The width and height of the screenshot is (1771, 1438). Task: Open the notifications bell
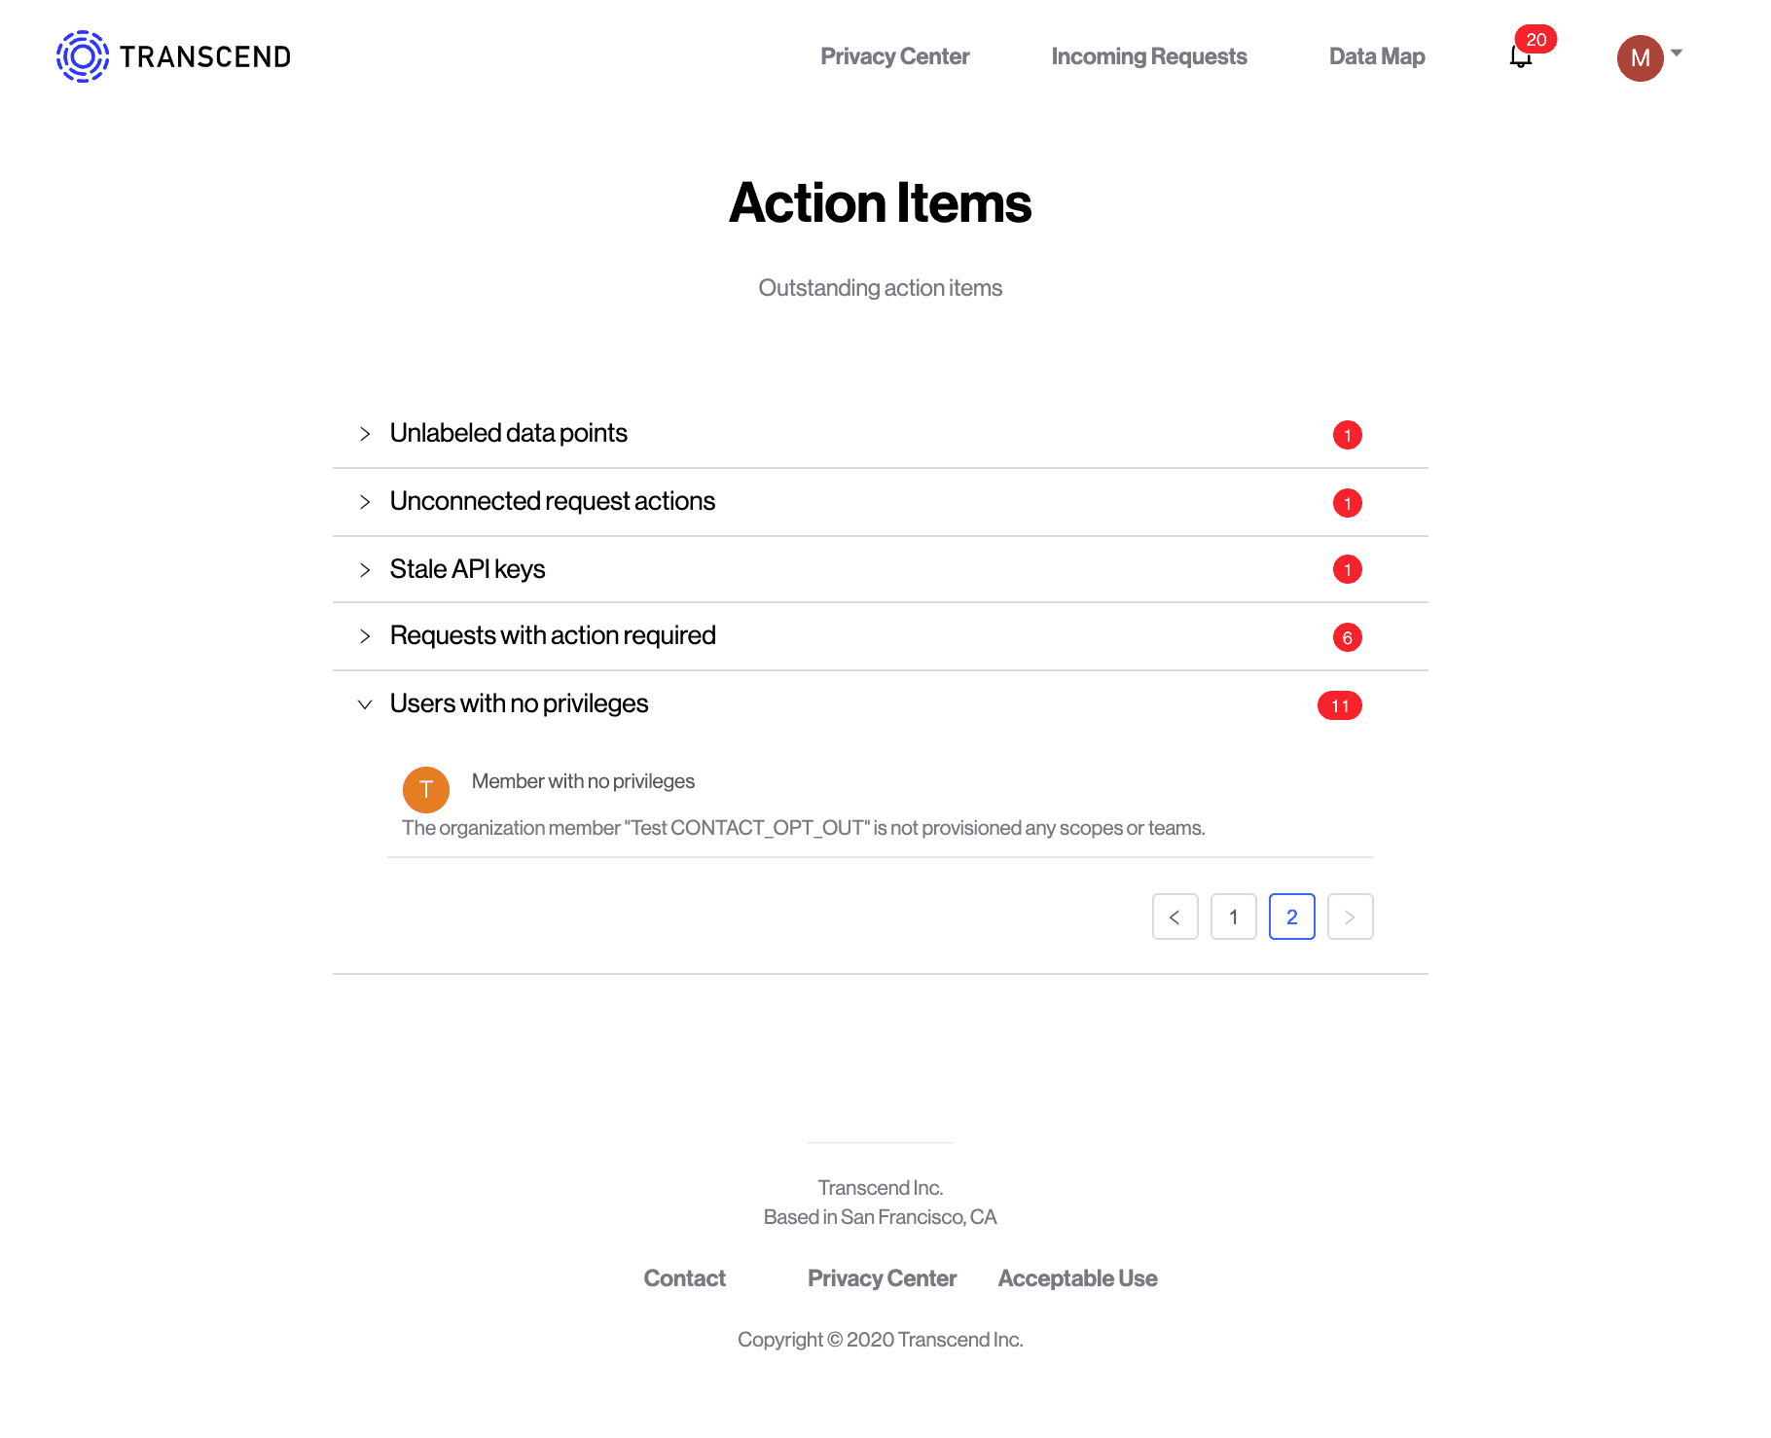click(1520, 57)
